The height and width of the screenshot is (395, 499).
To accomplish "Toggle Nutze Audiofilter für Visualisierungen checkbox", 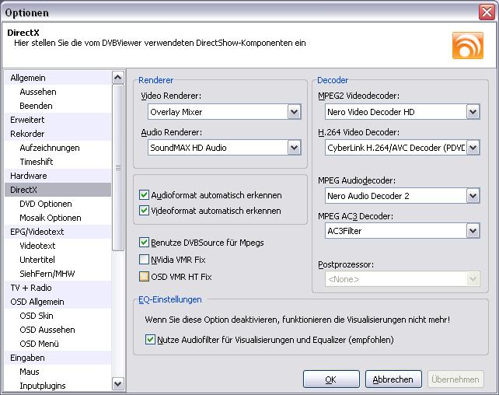I will pos(150,340).
